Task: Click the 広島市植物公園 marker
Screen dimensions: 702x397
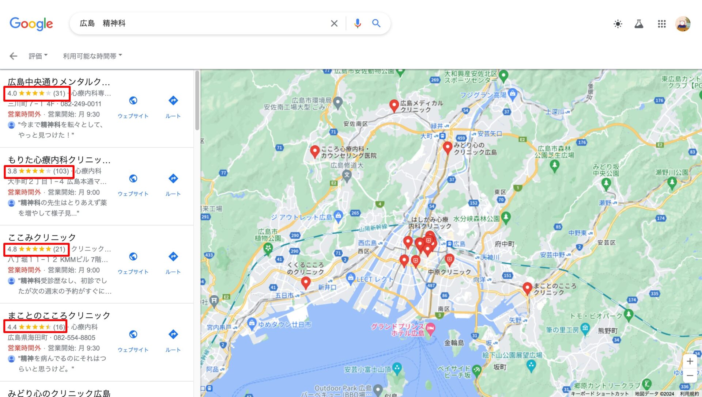Action: pos(268,248)
